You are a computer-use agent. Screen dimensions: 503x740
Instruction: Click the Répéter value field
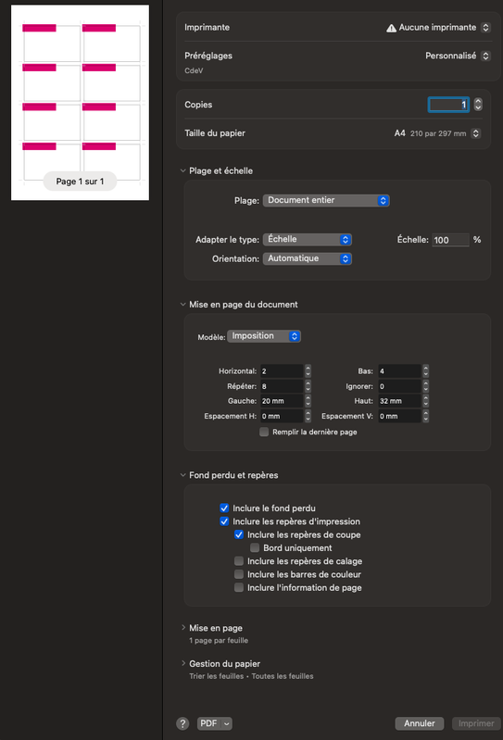282,386
